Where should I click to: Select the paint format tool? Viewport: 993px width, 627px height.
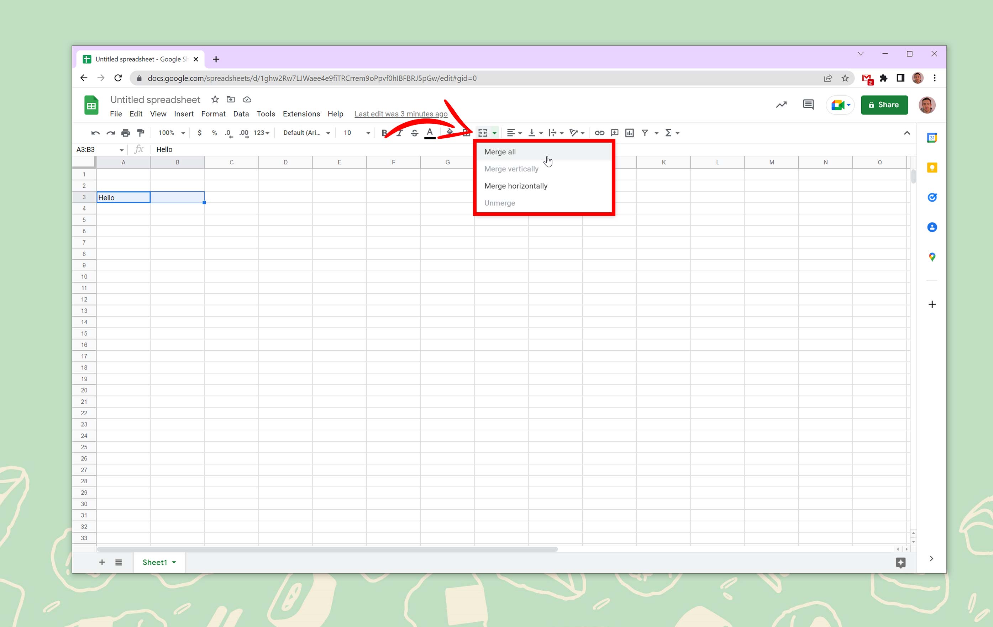pyautogui.click(x=141, y=133)
